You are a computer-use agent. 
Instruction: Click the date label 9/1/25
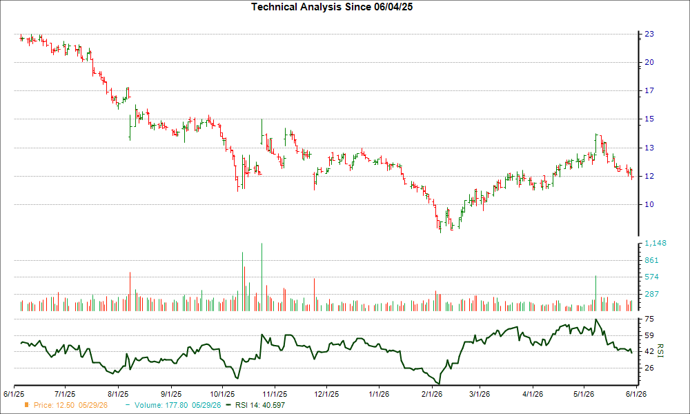[170, 394]
